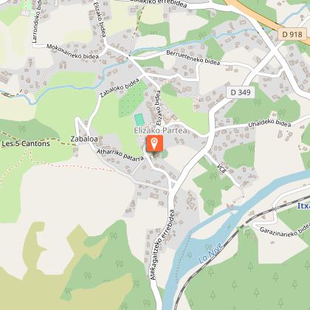Click the La Nive river label

click(211, 252)
